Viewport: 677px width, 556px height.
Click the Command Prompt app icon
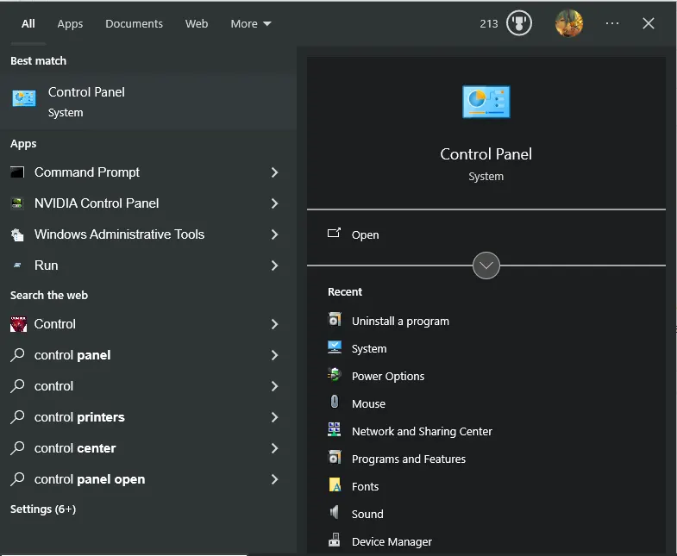click(x=17, y=172)
